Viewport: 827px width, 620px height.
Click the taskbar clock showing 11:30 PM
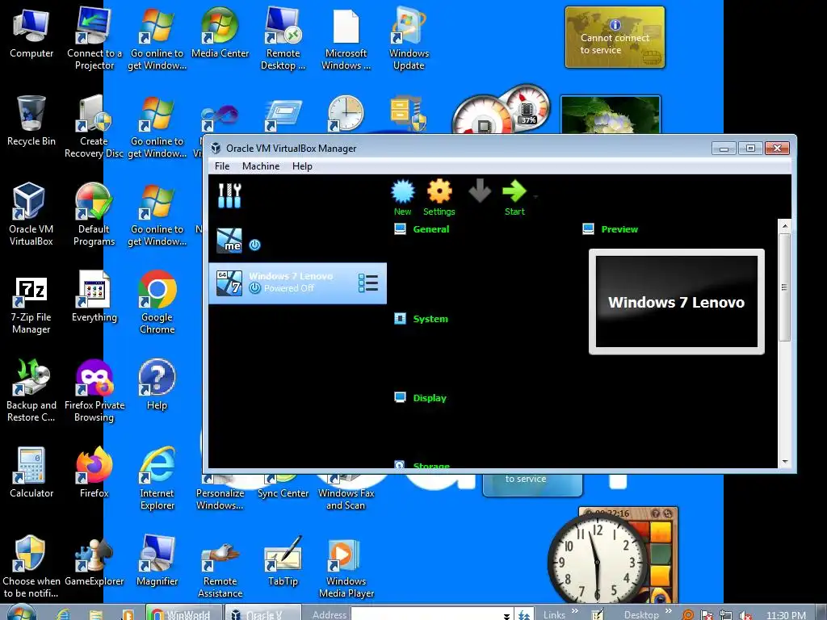786,614
